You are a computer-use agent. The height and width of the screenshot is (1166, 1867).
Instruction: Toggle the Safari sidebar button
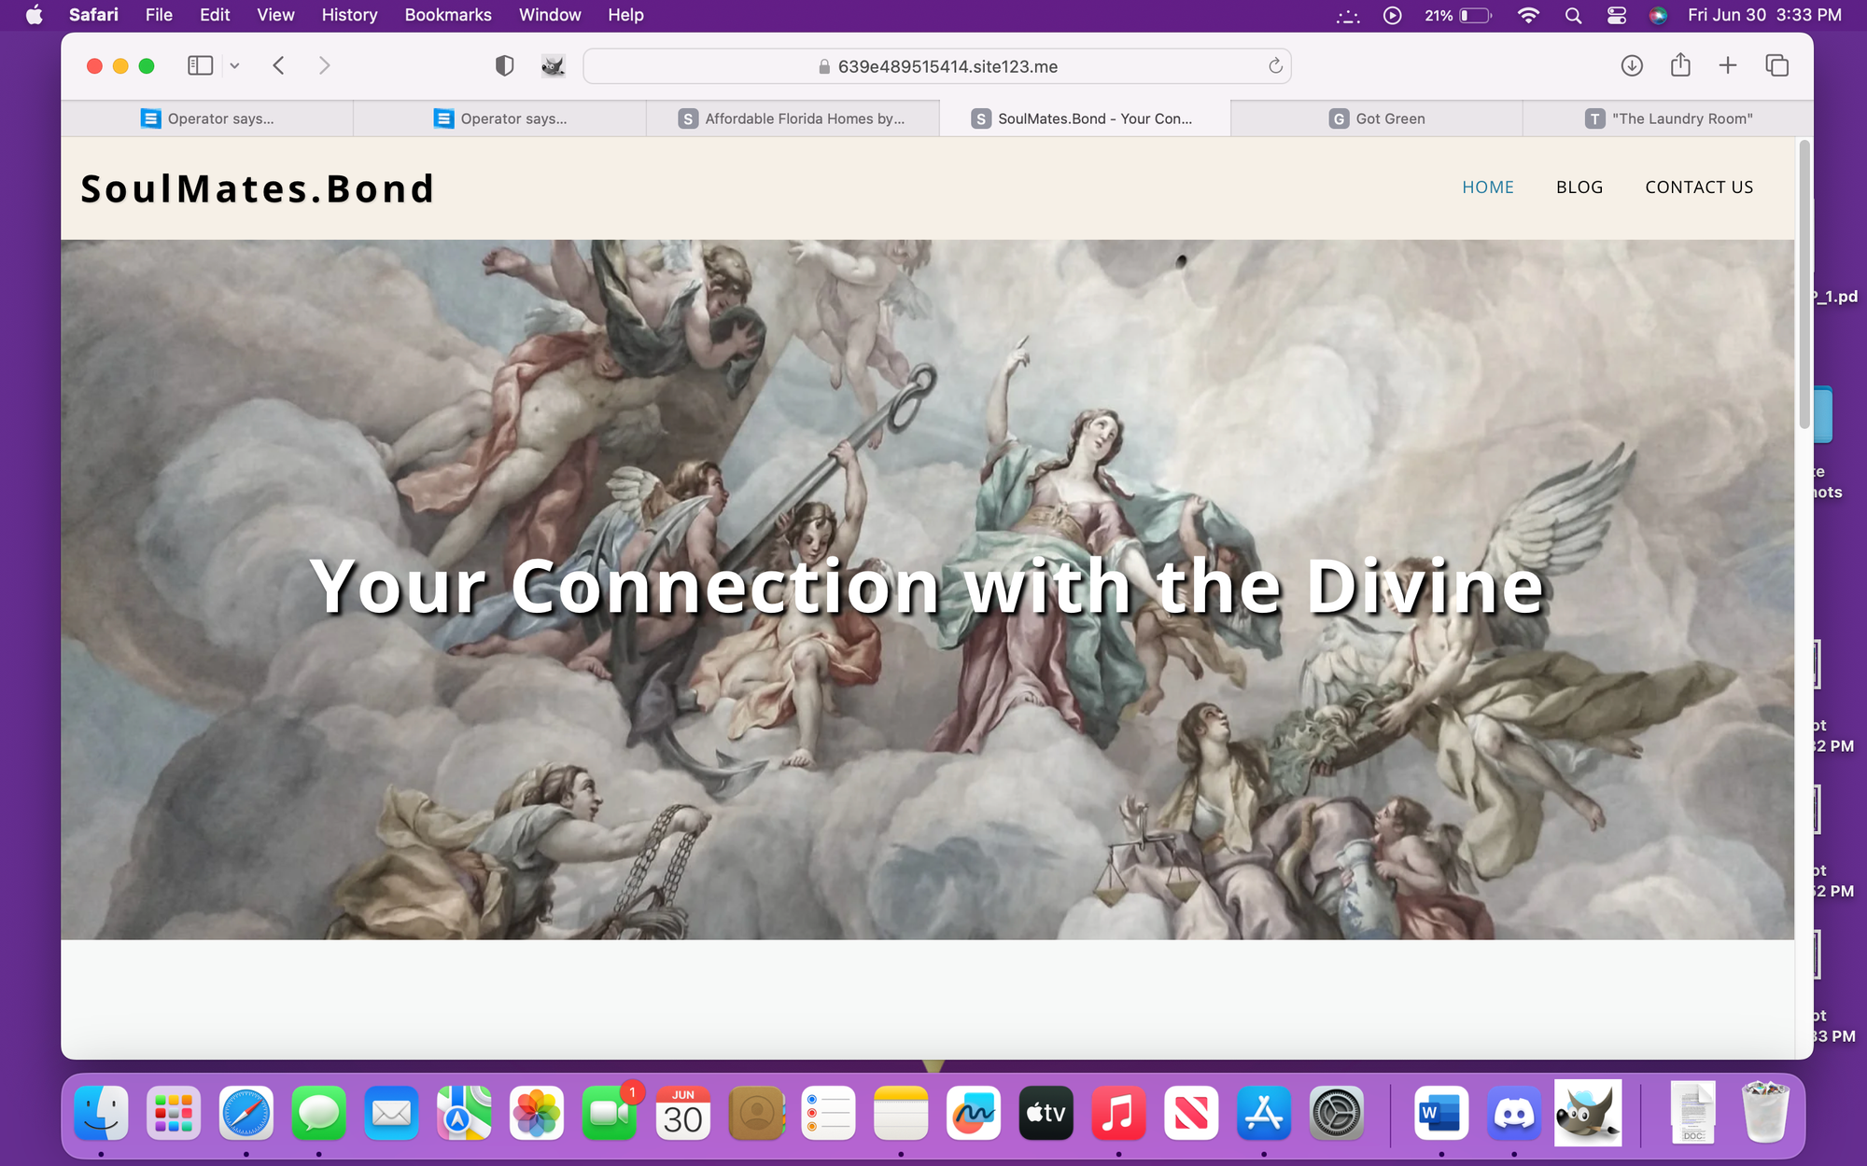tap(200, 65)
